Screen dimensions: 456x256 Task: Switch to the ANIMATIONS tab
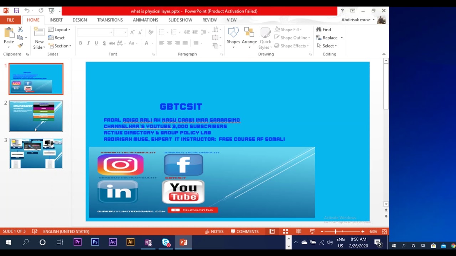pos(145,20)
